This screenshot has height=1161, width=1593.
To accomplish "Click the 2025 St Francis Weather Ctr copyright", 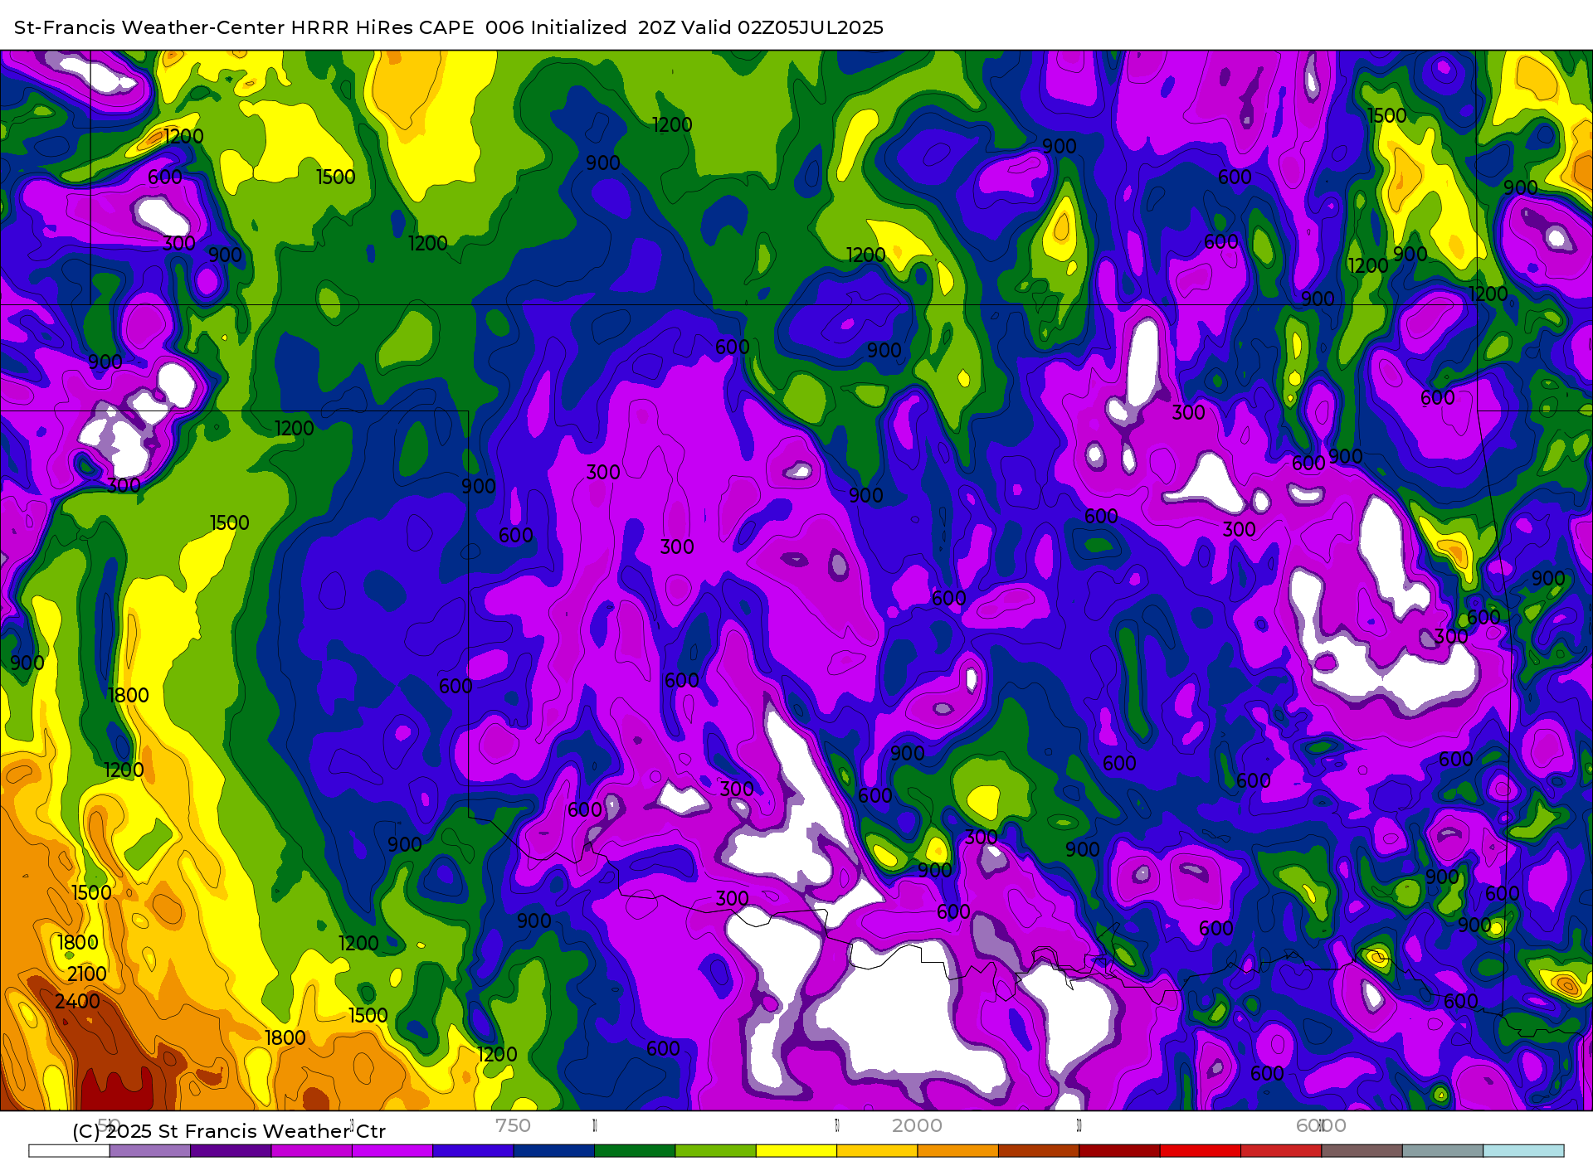I will (x=228, y=1131).
